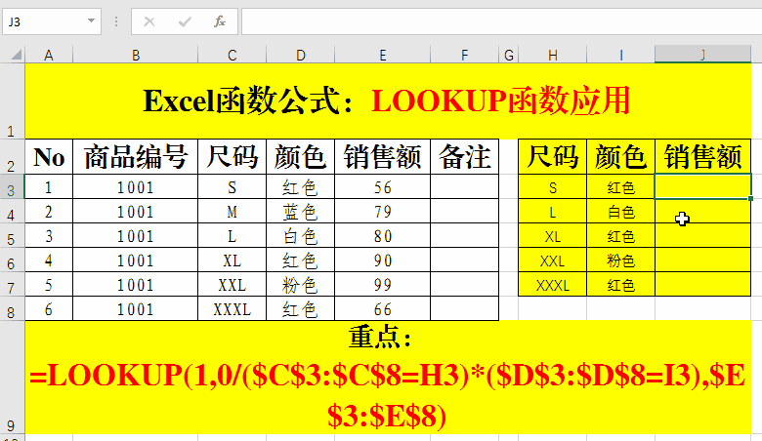Select row 7 header
Screen dimensions: 762x441
(x=12, y=284)
